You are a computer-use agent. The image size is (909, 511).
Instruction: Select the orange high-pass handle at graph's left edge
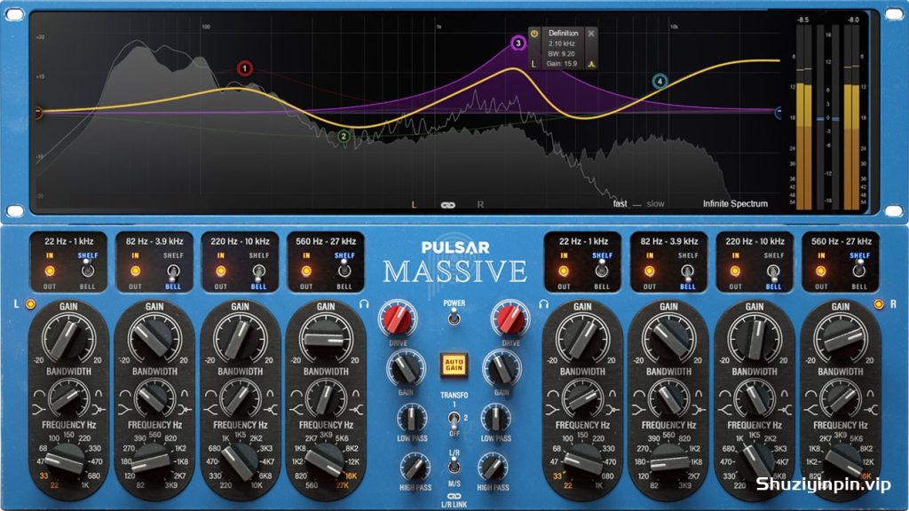click(38, 113)
